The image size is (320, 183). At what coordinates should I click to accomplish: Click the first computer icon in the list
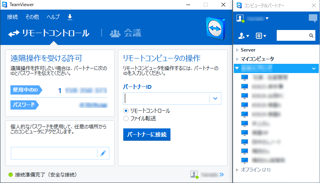(x=245, y=77)
